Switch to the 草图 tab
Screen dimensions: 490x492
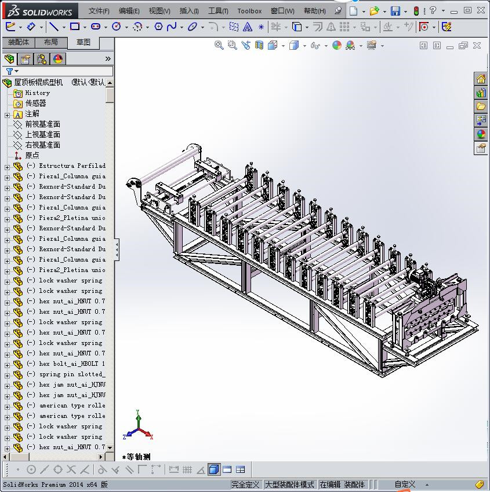84,42
